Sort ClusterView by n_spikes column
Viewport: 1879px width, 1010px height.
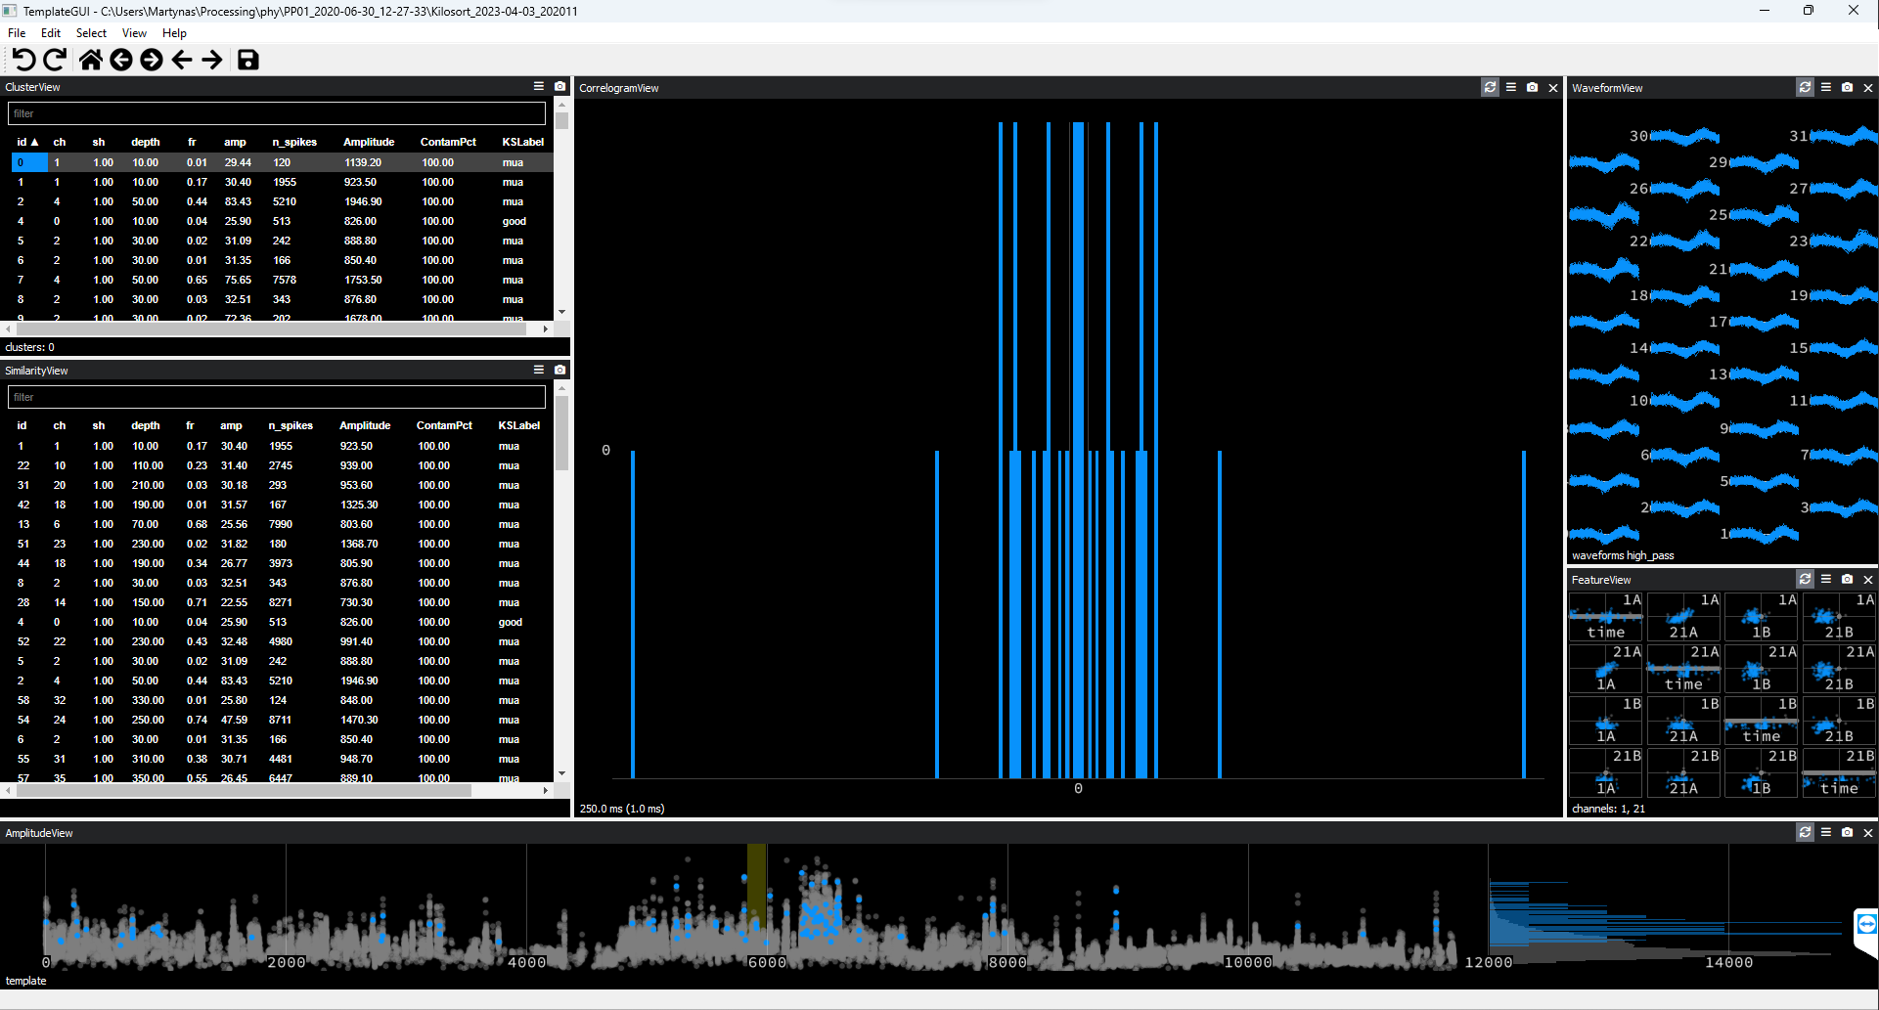click(x=294, y=142)
